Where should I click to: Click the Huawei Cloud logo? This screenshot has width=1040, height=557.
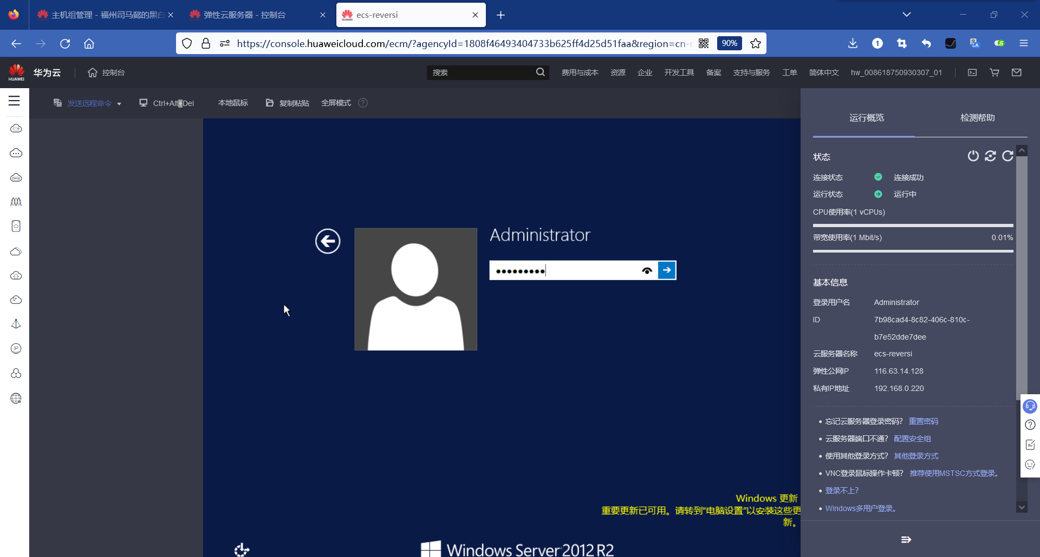click(x=17, y=72)
